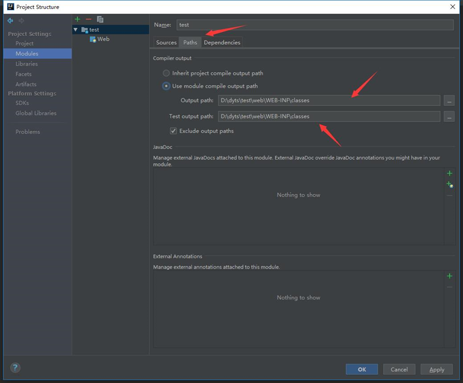Switch to the Paths tab

tap(190, 42)
